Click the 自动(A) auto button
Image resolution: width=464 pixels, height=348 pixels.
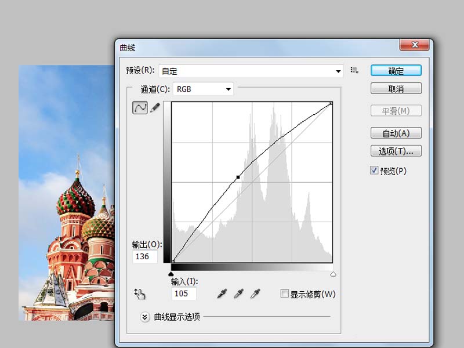coord(396,133)
